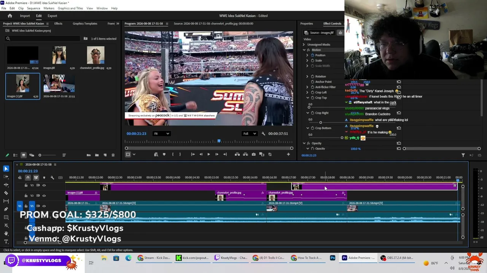This screenshot has width=487, height=273.
Task: Open the File menu
Action: click(x=4, y=8)
